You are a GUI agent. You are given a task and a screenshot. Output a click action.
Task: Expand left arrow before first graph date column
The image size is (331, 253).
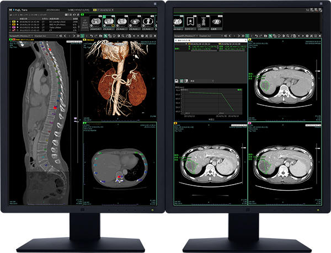[x=186, y=44]
